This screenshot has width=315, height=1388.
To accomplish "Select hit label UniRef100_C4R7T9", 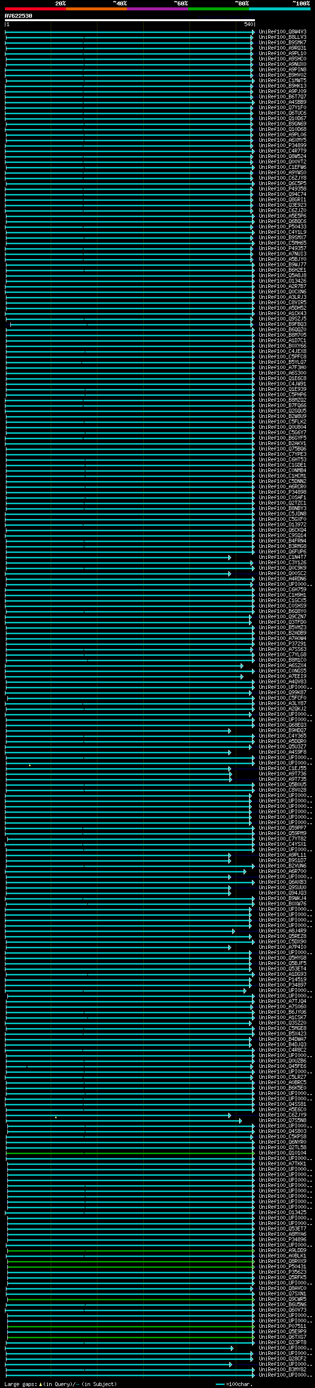I will click(x=283, y=151).
